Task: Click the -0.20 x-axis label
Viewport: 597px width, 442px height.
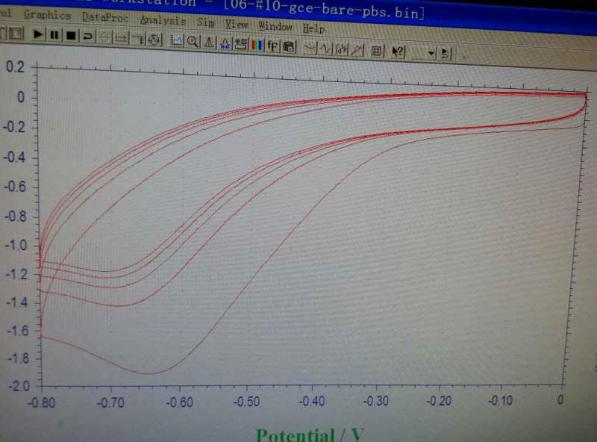Action: click(439, 400)
